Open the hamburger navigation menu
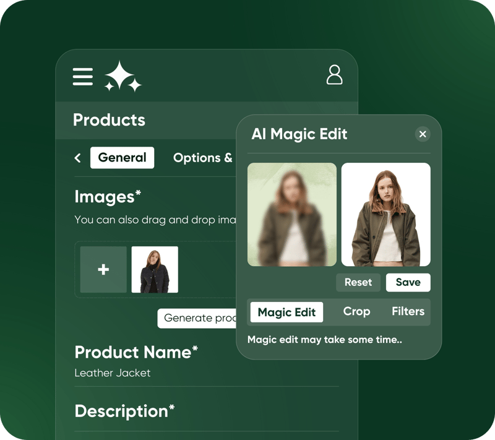Viewport: 495px width, 440px height. (x=83, y=76)
